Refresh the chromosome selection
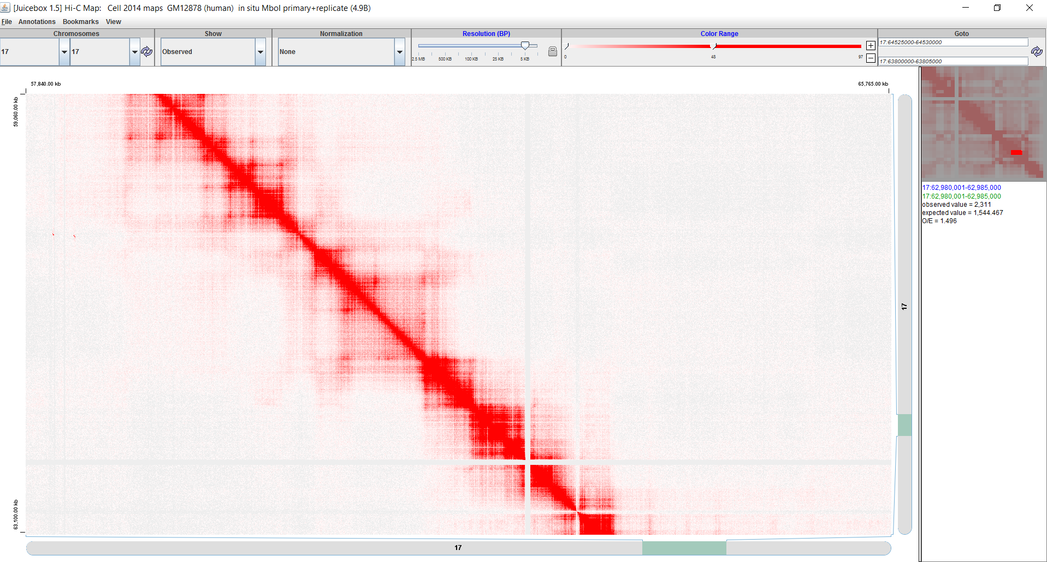Viewport: 1047px width, 562px height. click(146, 52)
